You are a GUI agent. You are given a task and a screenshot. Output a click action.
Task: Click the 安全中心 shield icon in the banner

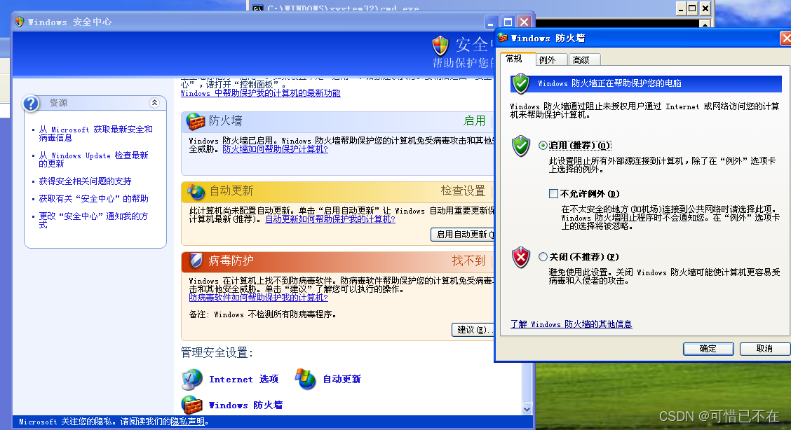point(440,45)
